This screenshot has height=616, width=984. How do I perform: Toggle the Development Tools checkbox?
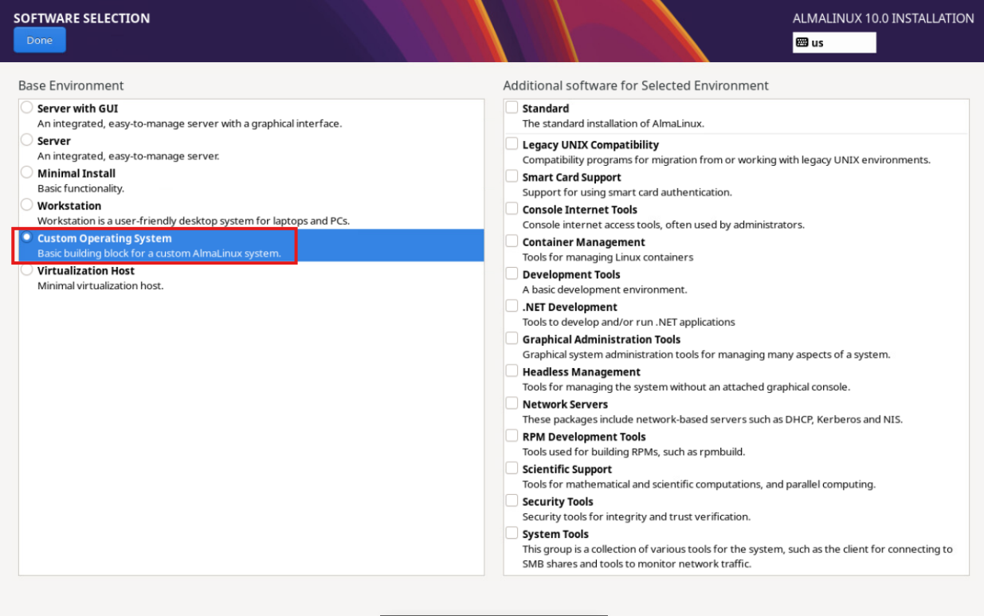pos(512,274)
